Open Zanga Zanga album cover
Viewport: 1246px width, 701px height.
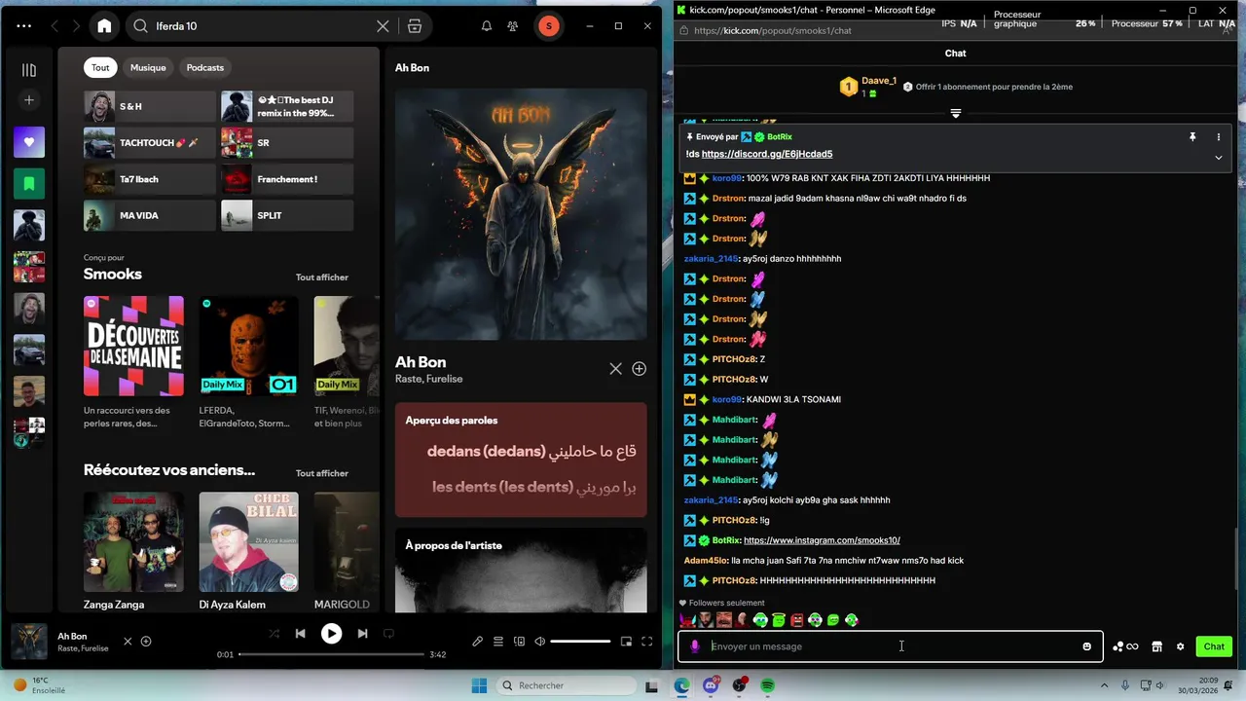coord(133,541)
